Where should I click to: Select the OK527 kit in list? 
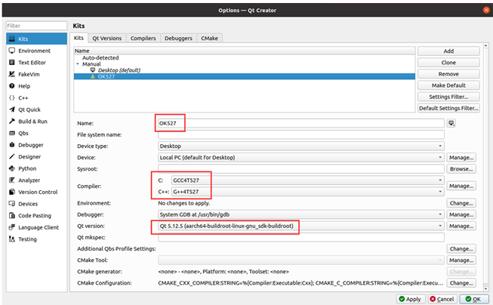(245, 76)
